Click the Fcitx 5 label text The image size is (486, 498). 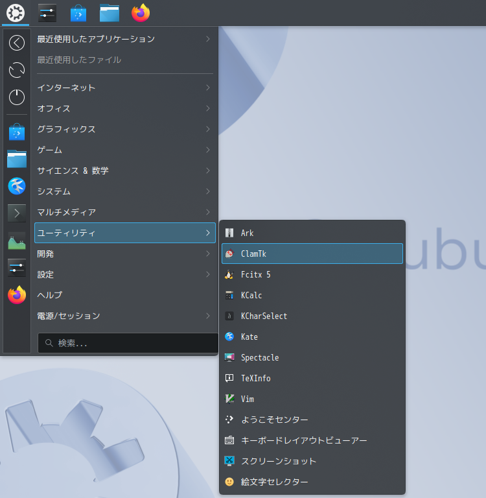tap(256, 274)
